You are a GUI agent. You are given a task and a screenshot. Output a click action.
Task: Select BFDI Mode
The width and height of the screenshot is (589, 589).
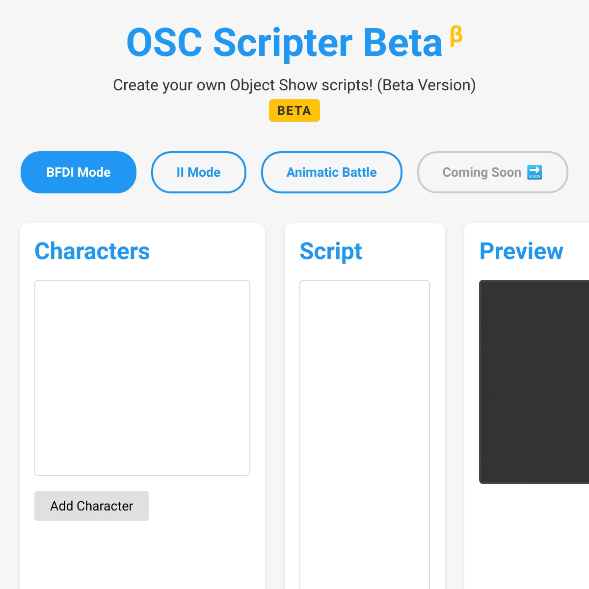[x=79, y=172]
